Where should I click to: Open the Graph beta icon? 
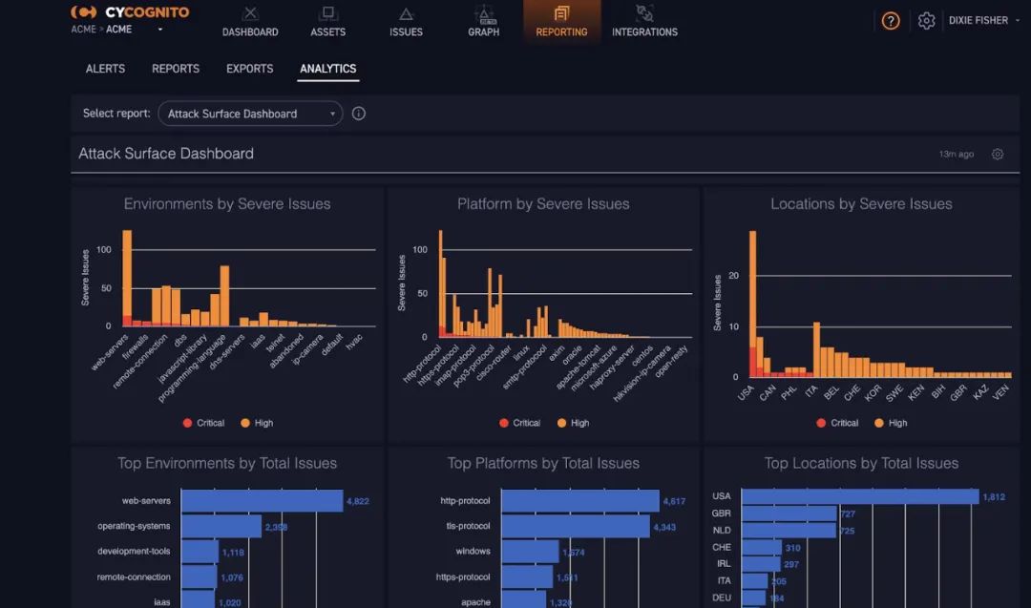click(x=483, y=14)
